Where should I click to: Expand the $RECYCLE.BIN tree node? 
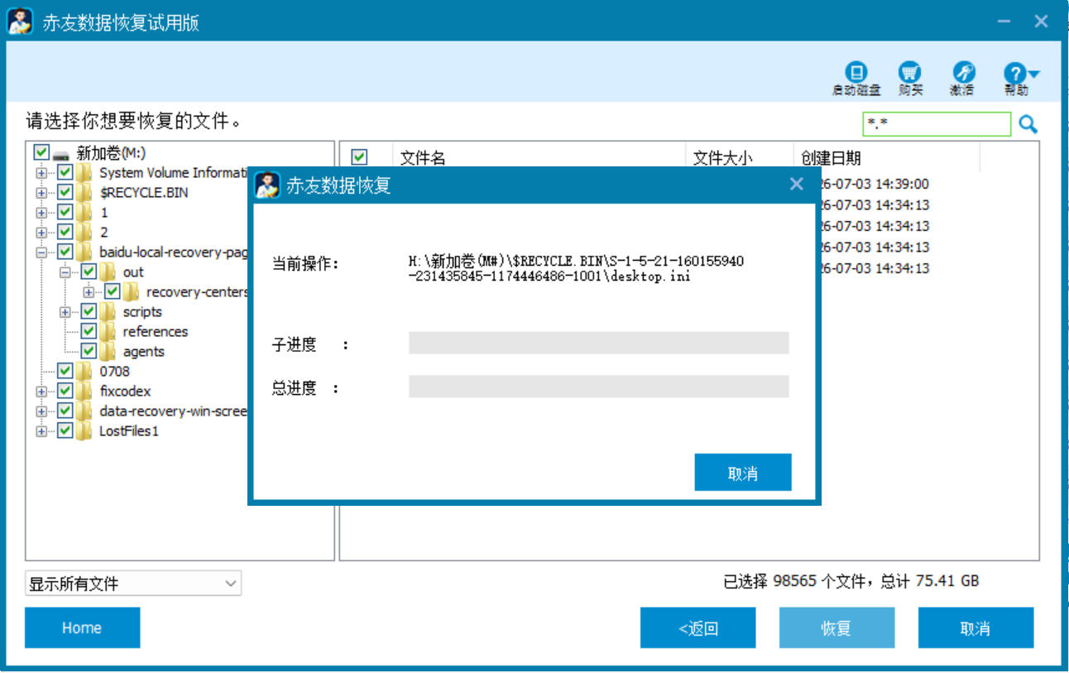click(x=41, y=193)
